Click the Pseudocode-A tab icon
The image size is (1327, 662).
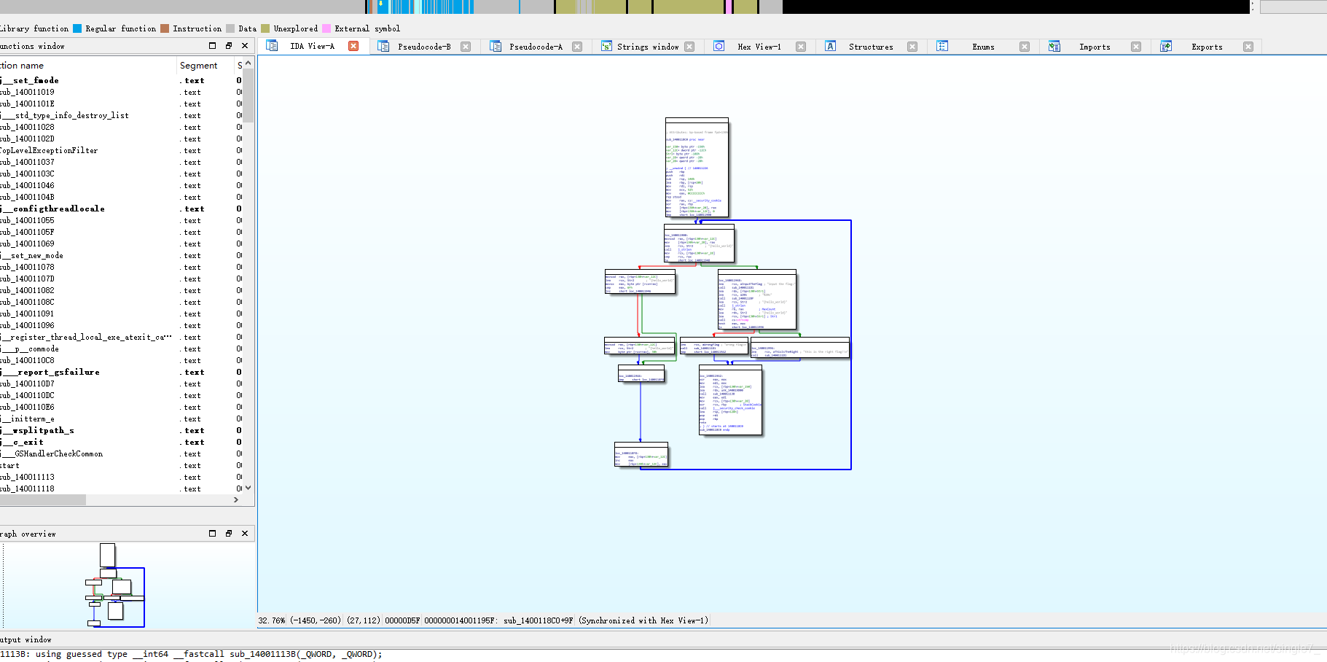coord(496,47)
